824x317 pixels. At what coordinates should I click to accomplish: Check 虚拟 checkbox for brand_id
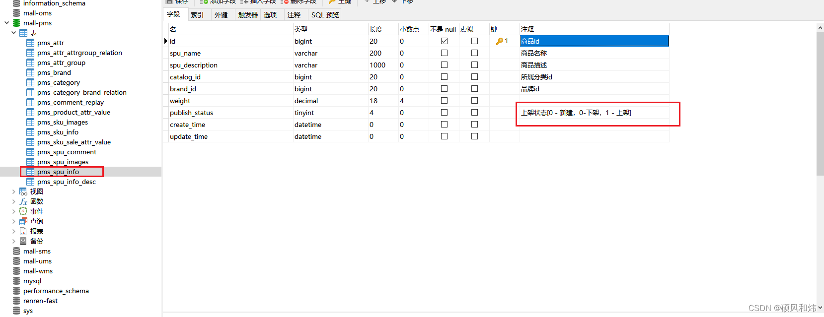tap(474, 89)
